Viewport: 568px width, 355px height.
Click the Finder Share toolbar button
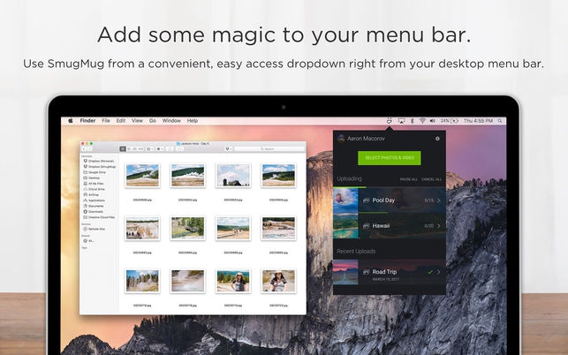170,149
